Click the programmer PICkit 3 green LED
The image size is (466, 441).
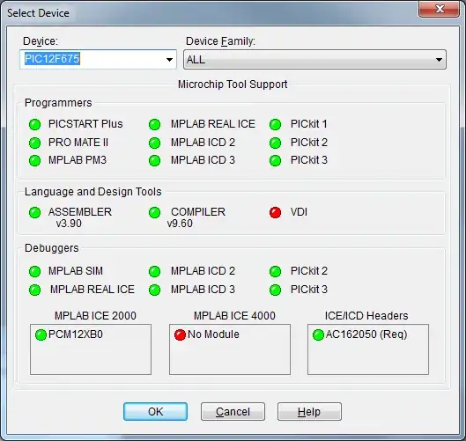click(275, 161)
